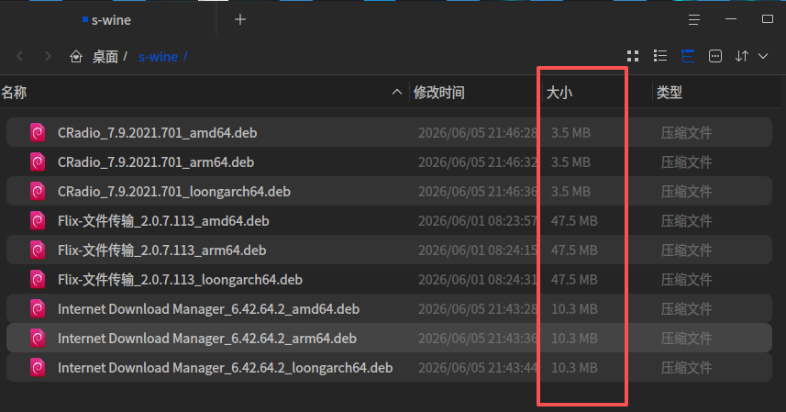
Task: Go back with the left arrow
Action: pos(20,56)
